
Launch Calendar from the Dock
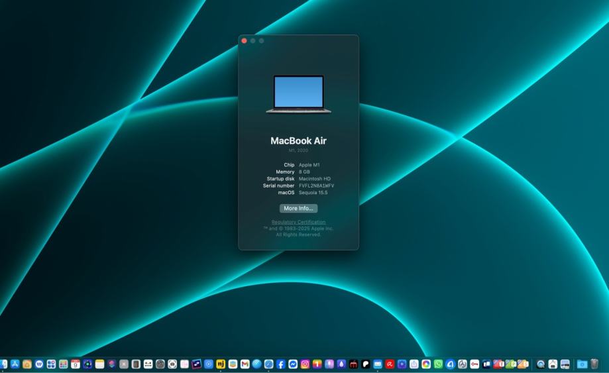click(x=76, y=364)
